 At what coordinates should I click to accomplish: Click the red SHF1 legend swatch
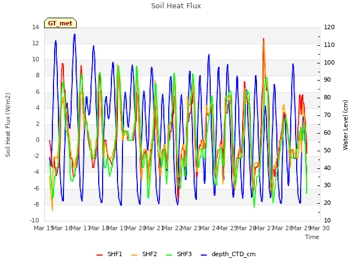(x=99, y=255)
